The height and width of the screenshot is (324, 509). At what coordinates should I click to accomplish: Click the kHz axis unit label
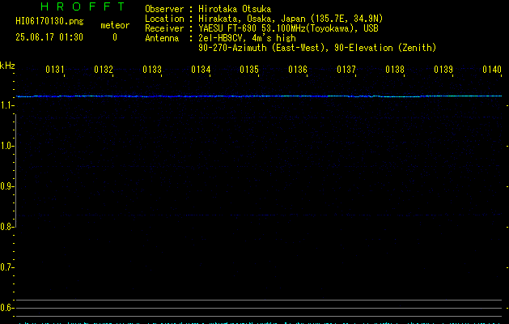coord(7,66)
